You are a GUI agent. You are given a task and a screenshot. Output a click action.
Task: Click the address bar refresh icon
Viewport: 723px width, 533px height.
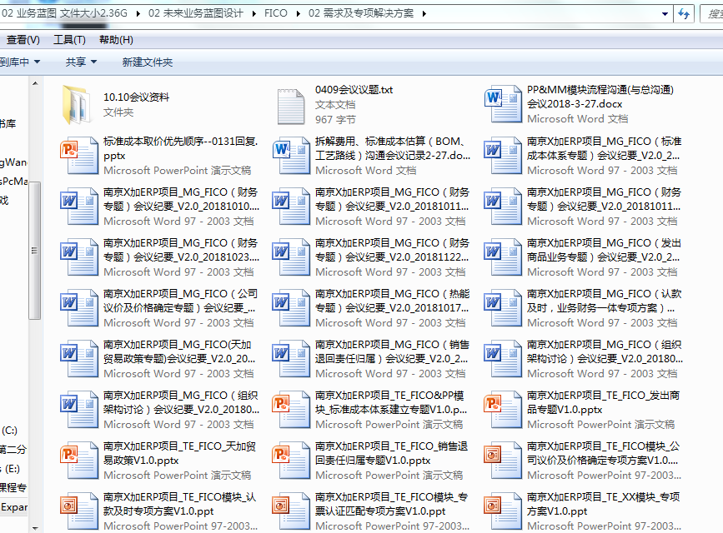pos(685,14)
